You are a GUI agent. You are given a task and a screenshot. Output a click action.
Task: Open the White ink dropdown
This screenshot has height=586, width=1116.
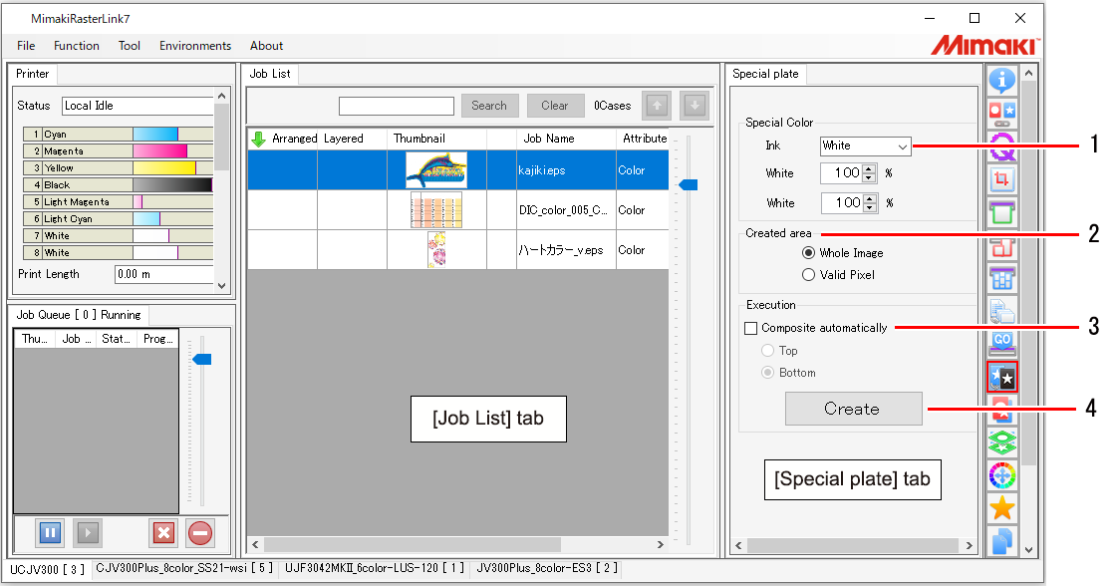(x=865, y=146)
